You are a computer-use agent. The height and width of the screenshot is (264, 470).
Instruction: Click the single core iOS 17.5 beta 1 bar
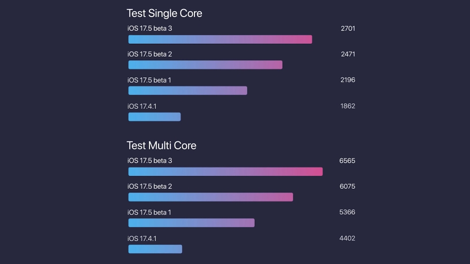click(x=187, y=91)
